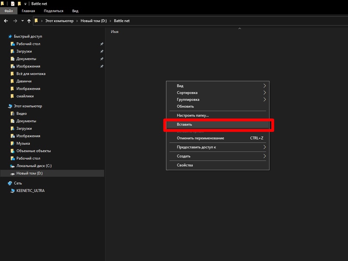The width and height of the screenshot is (348, 261).
Task: Choose Свойства in the context menu
Action: 185,165
